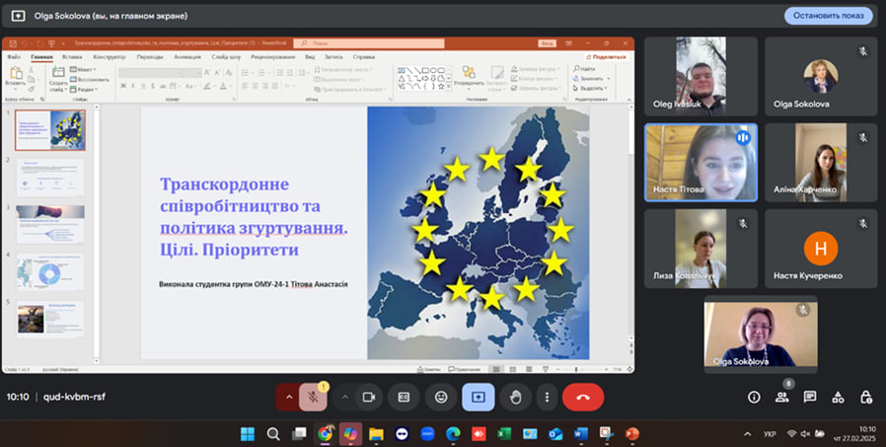886x447 pixels.
Task: Click 'Восстановить' reset slide button
Action: (x=89, y=80)
